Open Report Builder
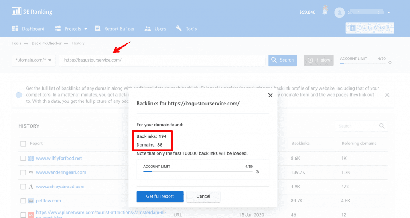The width and height of the screenshot is (410, 218). pos(114,29)
